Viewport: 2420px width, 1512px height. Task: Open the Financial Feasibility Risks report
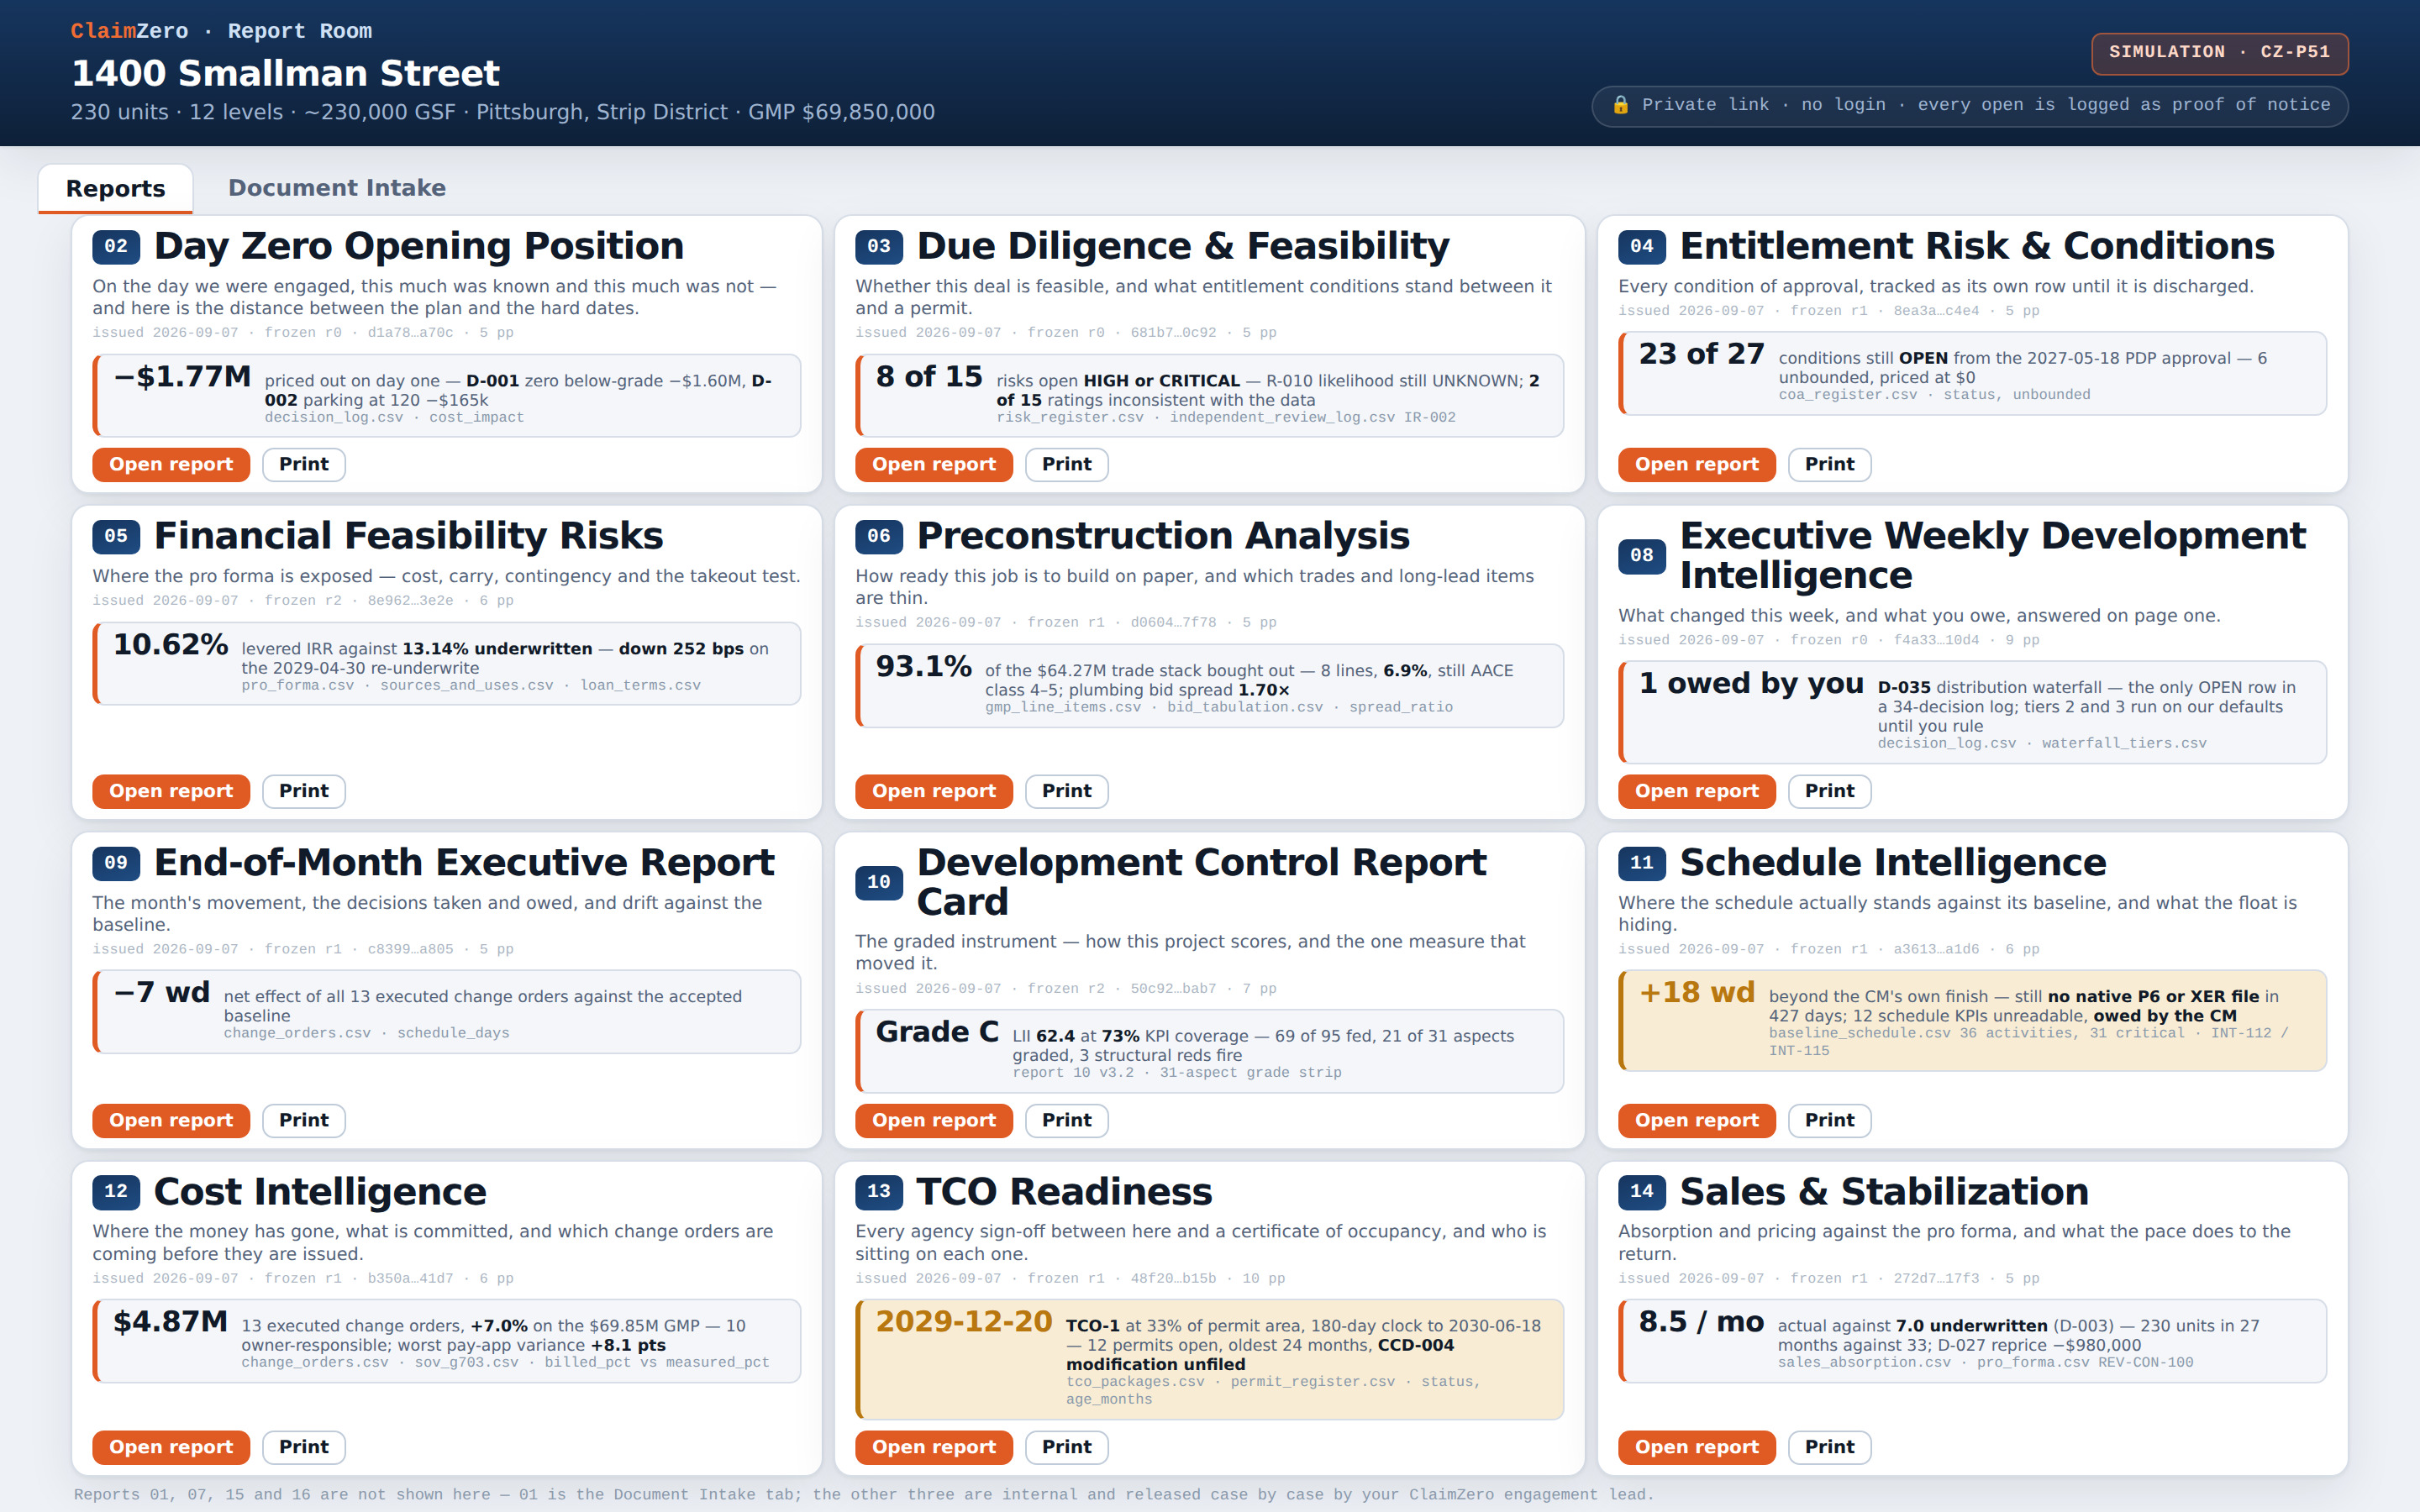(x=171, y=791)
